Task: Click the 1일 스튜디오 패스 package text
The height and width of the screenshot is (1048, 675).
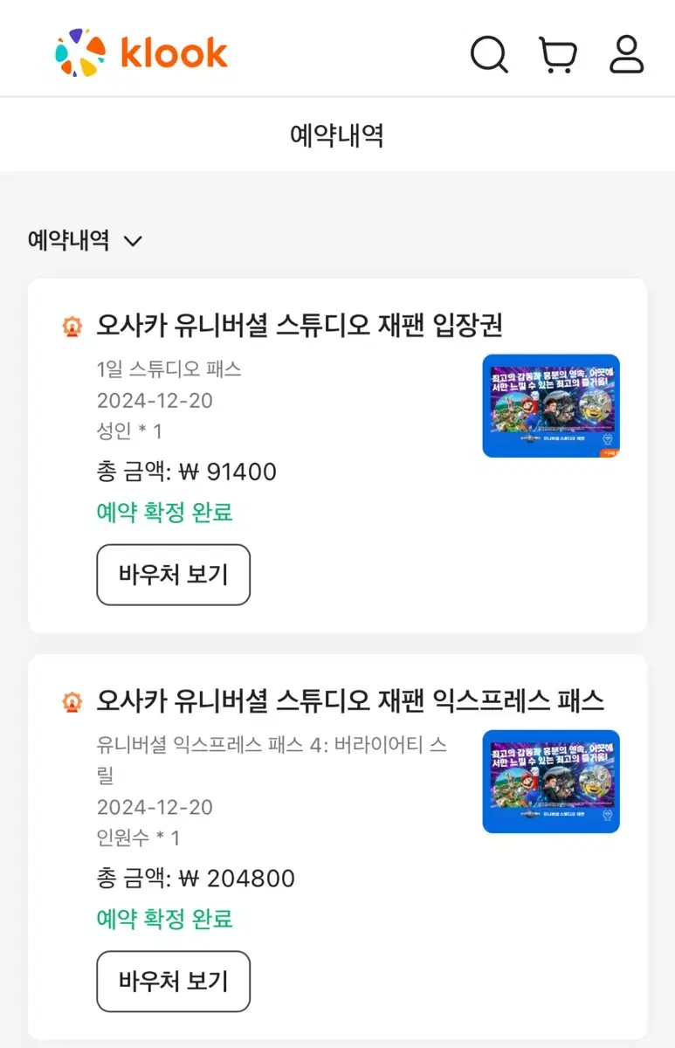Action: tap(169, 369)
